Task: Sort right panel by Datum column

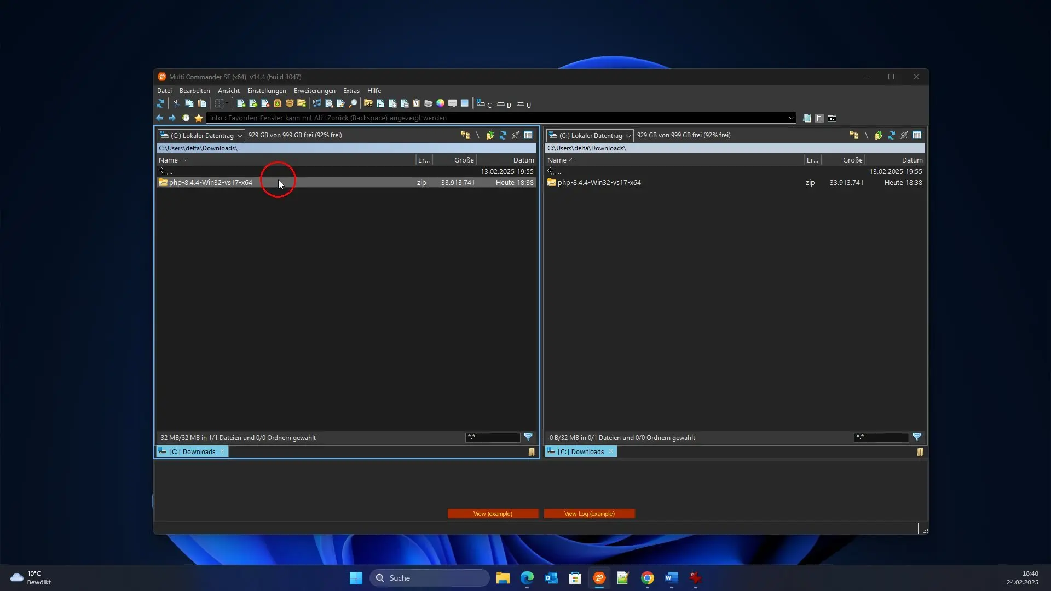Action: tap(895, 160)
